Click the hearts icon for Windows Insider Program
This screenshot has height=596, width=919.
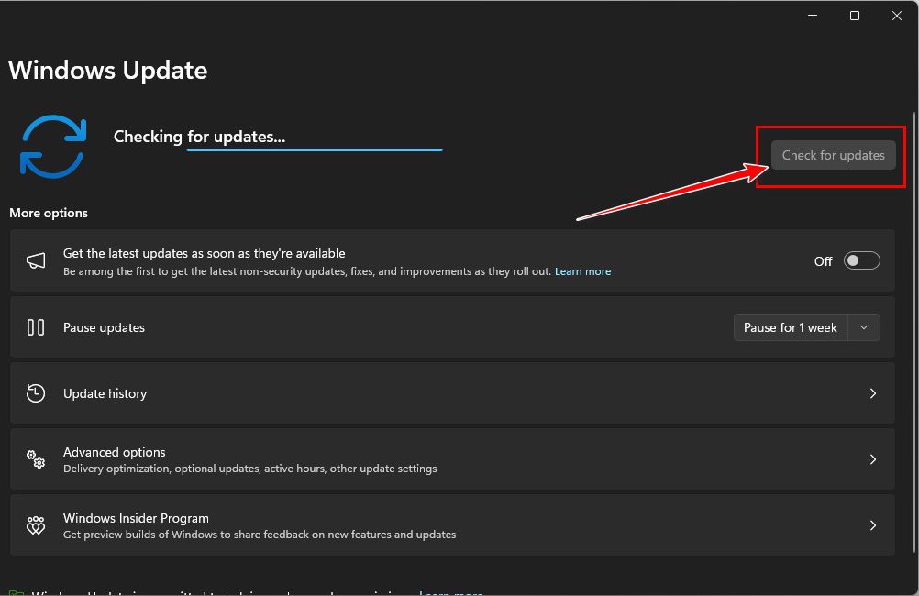[x=36, y=525]
